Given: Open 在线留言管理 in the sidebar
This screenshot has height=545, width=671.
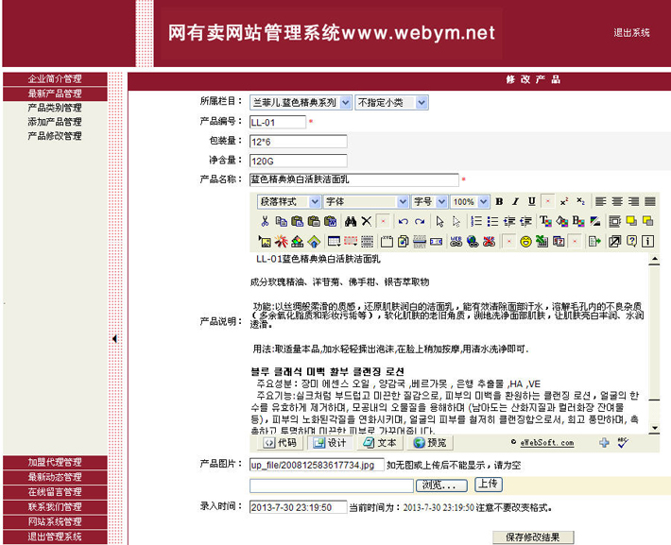Looking at the screenshot, I should 55,492.
